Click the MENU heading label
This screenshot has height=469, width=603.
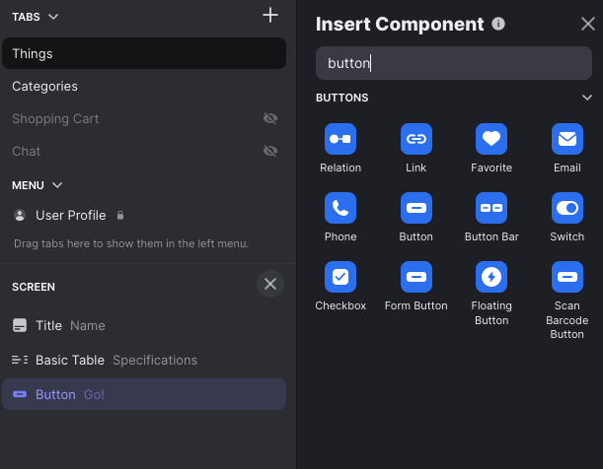[x=28, y=185]
